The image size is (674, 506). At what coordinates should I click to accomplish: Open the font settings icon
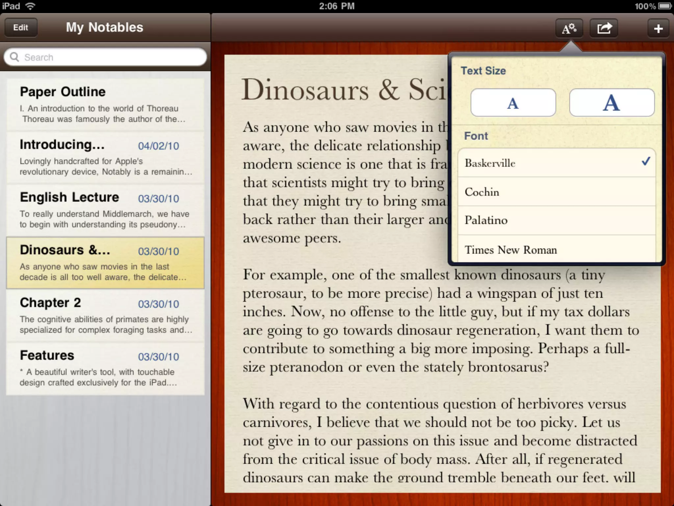pos(569,28)
